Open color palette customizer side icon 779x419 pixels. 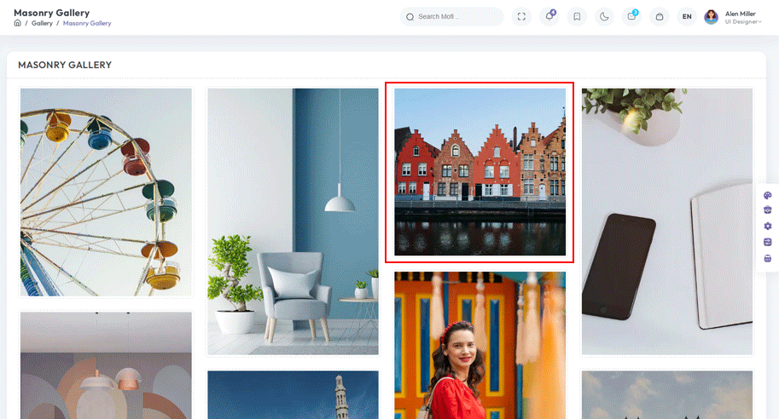768,195
